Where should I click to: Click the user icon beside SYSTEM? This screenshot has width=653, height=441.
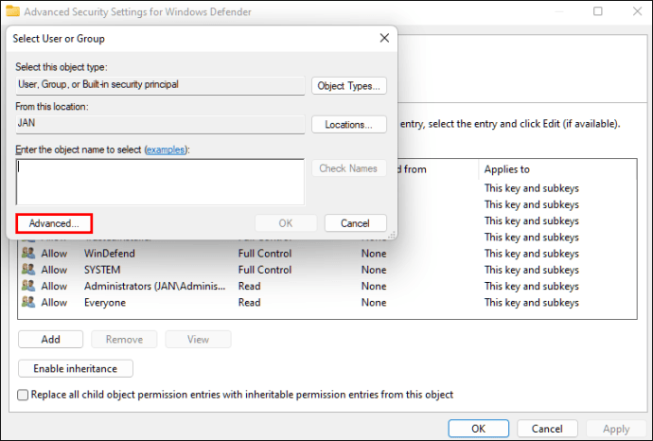(x=26, y=270)
